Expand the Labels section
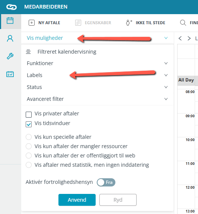Viewport: 198px width, 214px height. click(97, 75)
